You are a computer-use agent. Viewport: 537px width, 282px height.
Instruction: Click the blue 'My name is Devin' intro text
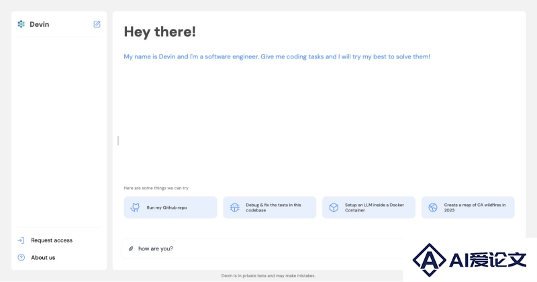coord(277,57)
